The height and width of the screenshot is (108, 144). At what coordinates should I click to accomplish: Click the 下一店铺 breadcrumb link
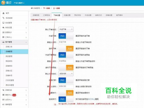tap(46, 8)
